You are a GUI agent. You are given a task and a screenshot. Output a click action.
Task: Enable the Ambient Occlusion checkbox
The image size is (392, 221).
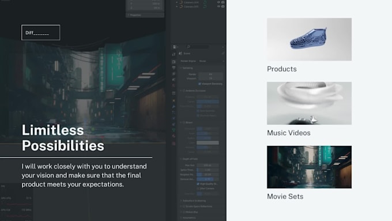184,91
